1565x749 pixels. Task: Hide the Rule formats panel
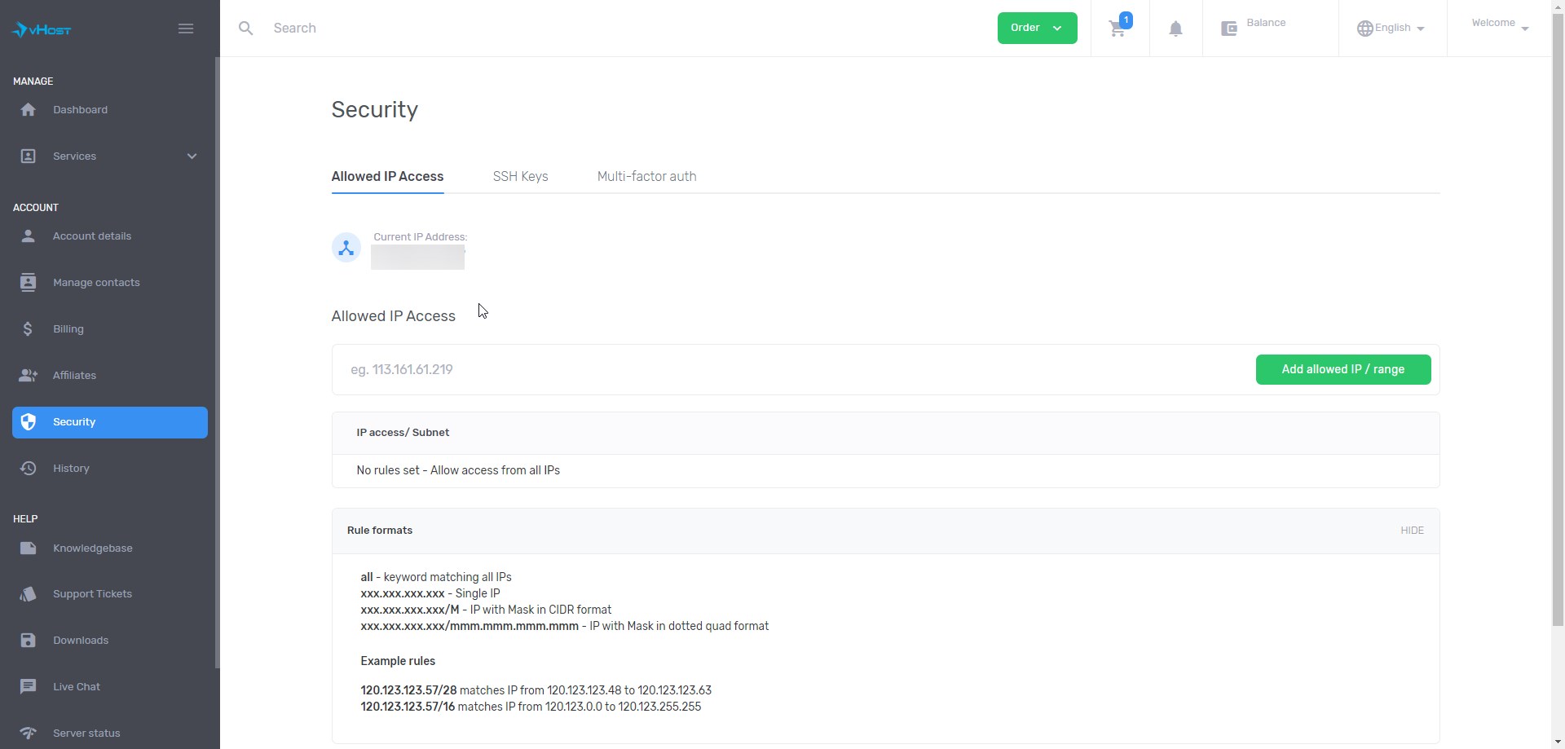pyautogui.click(x=1412, y=531)
